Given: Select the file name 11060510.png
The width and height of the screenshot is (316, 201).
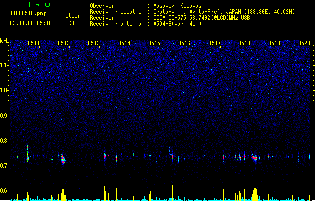Looking at the screenshot, I should pyautogui.click(x=28, y=14).
